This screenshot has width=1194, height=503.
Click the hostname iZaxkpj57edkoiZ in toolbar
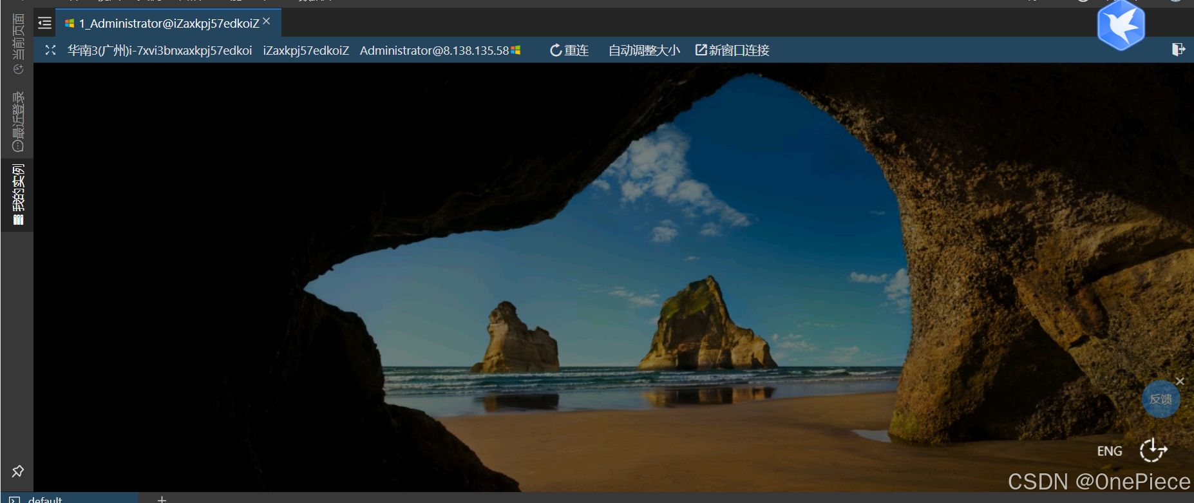306,50
